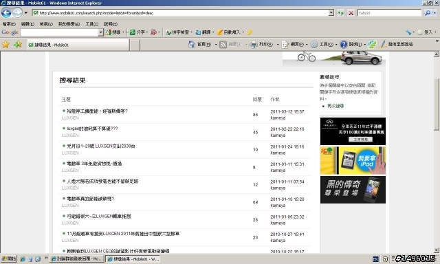
Task: Click the 網頁 Page menu icon
Action: click(x=285, y=45)
